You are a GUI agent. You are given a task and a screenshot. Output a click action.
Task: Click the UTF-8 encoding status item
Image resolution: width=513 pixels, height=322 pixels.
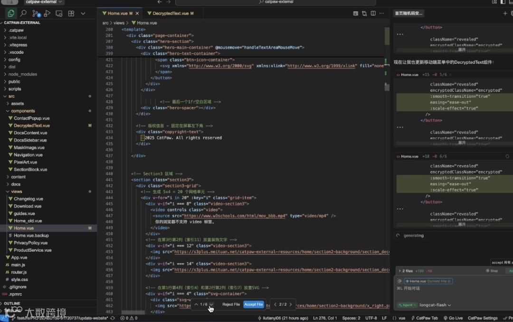[x=371, y=318]
